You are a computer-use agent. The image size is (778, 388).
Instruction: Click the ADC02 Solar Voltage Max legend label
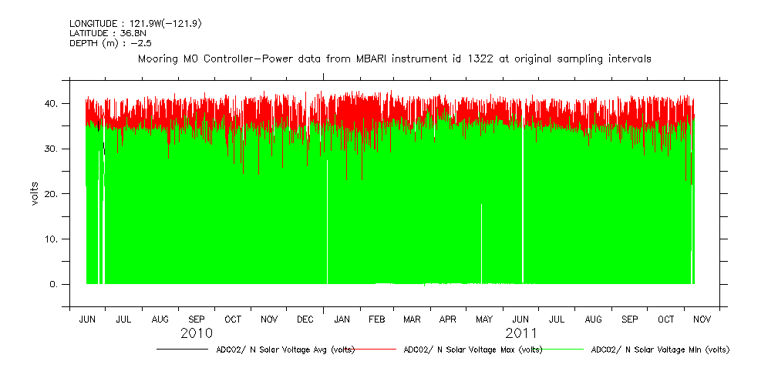click(x=473, y=350)
